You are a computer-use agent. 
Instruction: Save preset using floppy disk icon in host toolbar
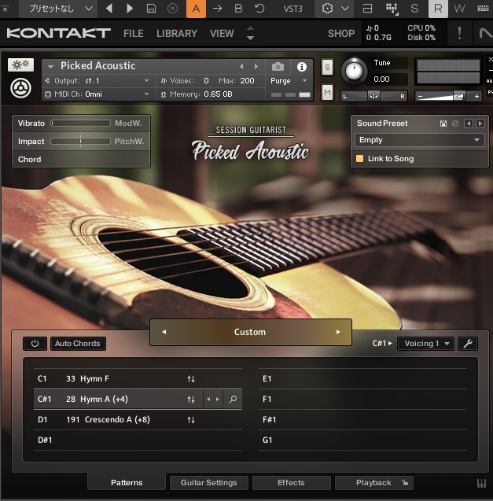[x=151, y=9]
